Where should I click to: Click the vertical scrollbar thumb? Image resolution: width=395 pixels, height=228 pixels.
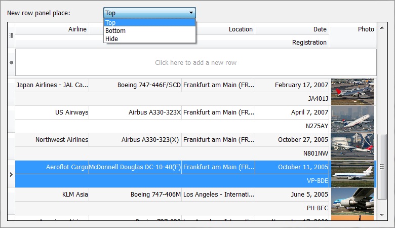tap(382, 167)
